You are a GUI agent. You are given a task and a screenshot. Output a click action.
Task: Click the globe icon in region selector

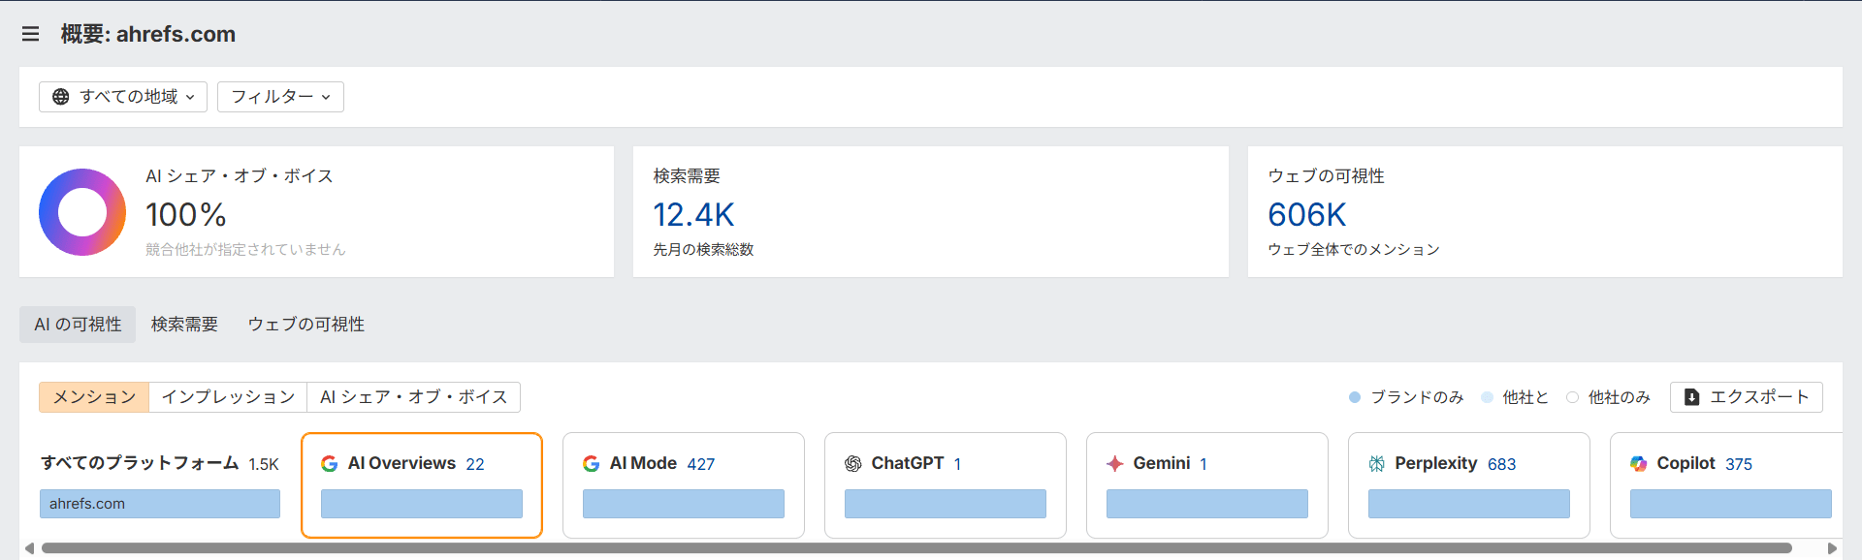point(61,97)
